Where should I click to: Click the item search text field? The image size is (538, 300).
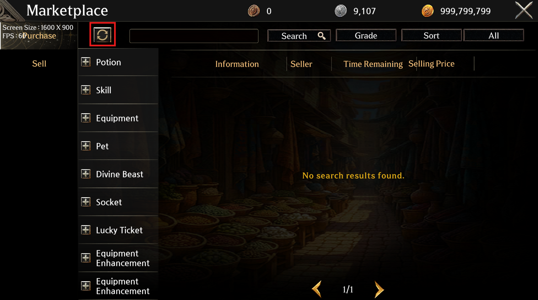tap(194, 36)
